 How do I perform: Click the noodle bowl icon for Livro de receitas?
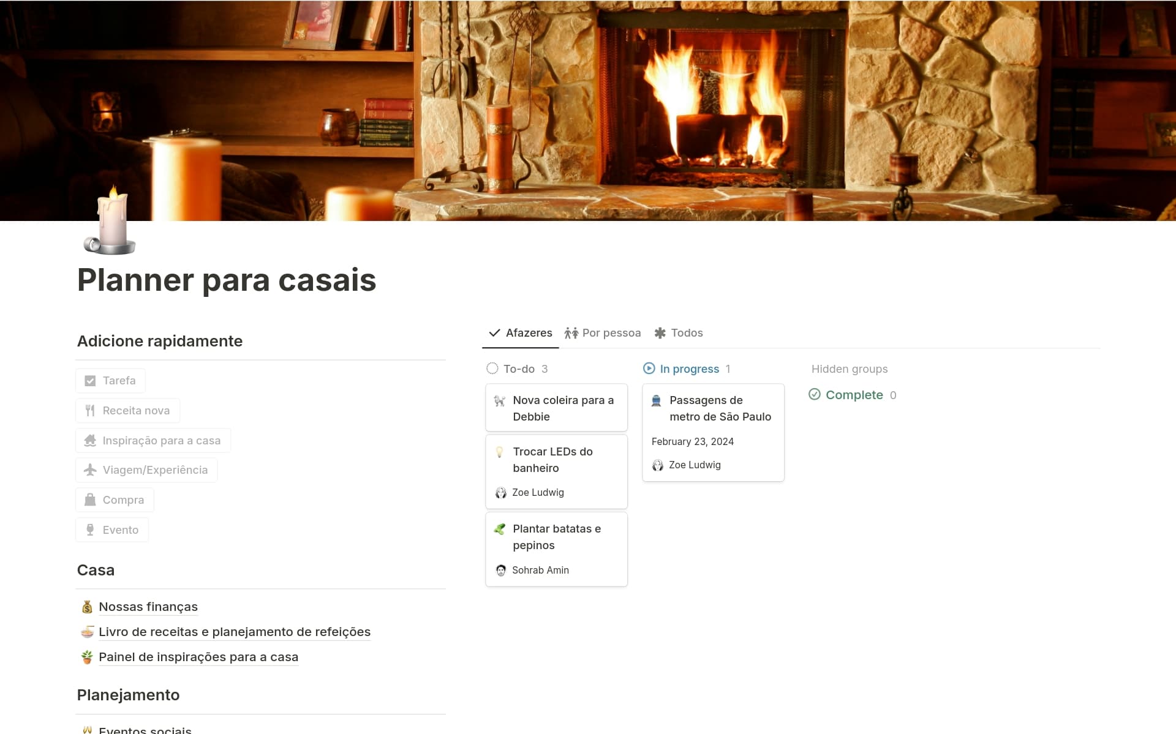tap(87, 632)
